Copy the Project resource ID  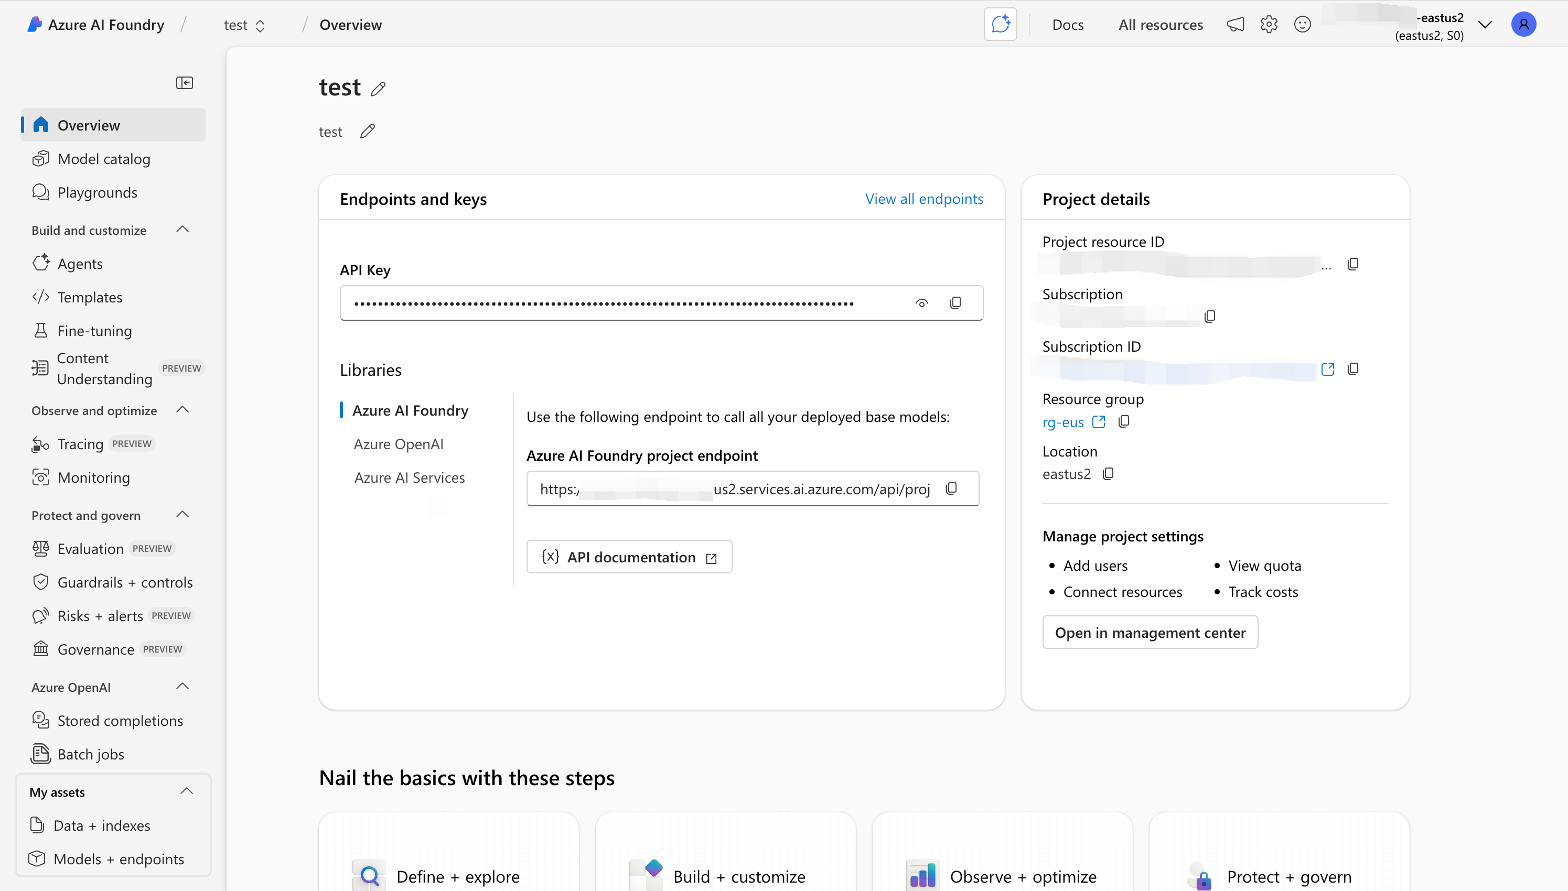[1353, 264]
